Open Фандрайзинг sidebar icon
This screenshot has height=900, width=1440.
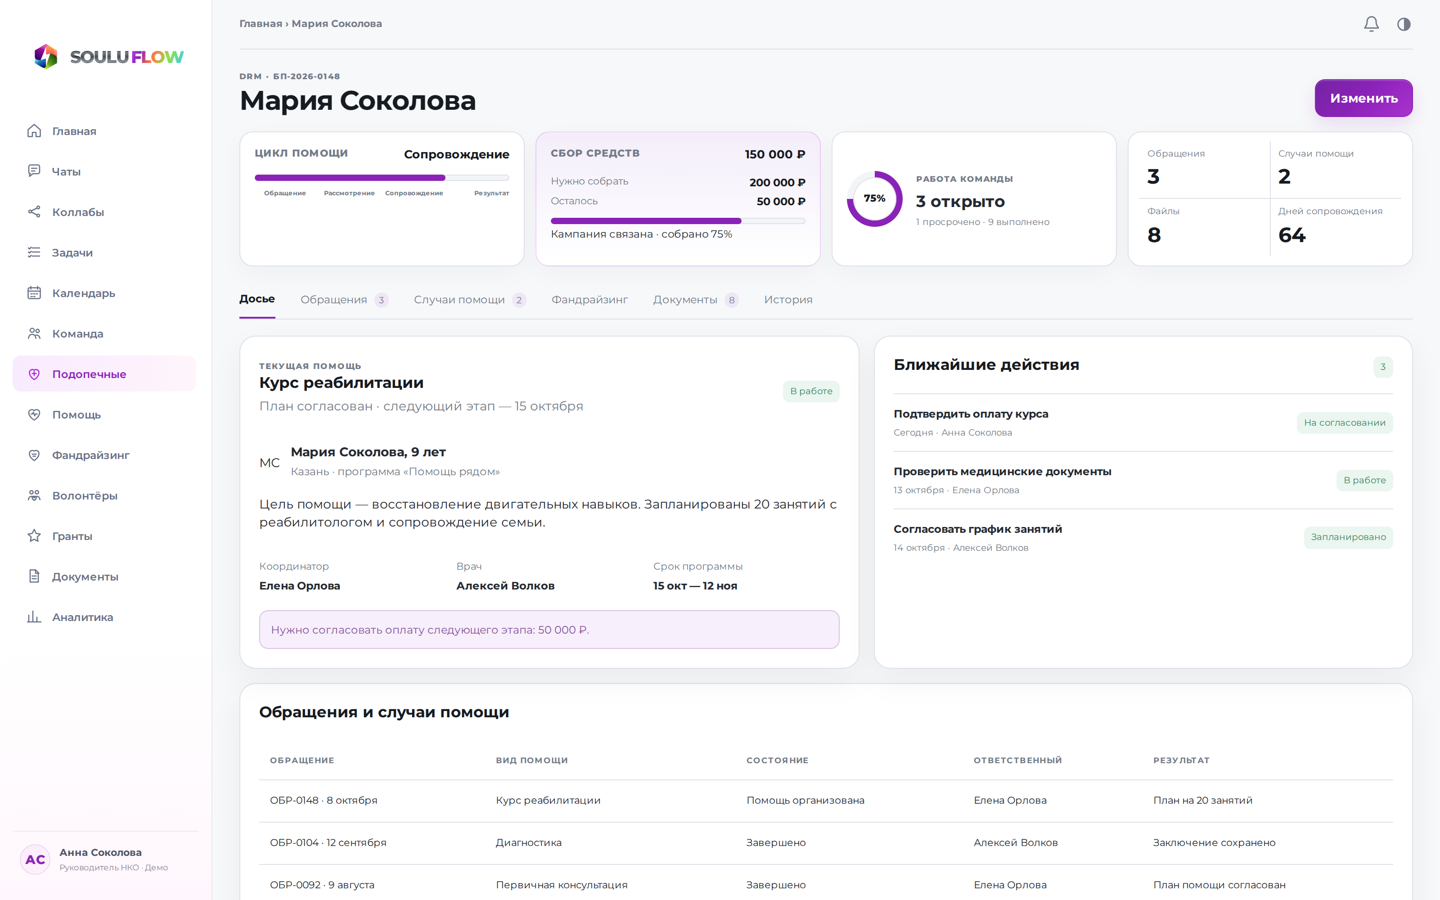coord(34,455)
